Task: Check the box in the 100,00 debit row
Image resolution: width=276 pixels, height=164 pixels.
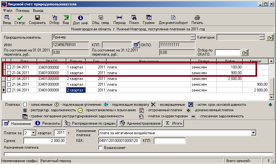Action: tap(9, 67)
